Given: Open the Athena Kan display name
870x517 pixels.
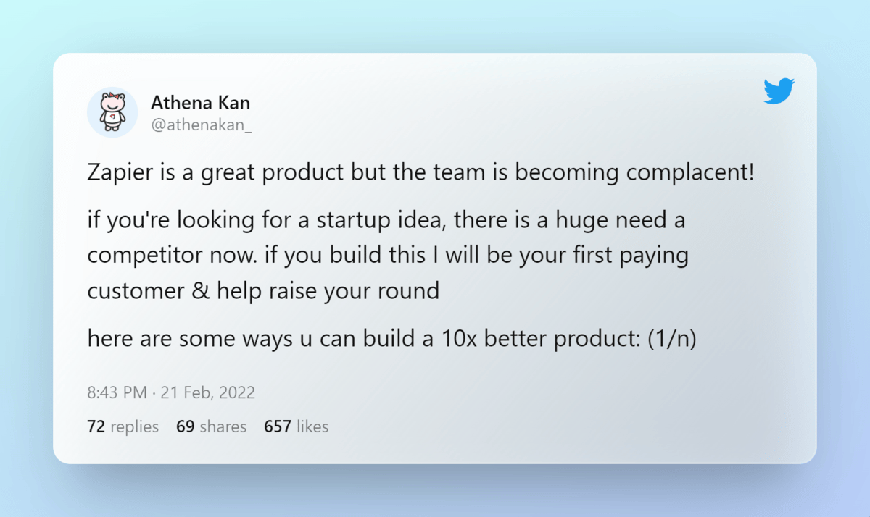Looking at the screenshot, I should click(200, 103).
